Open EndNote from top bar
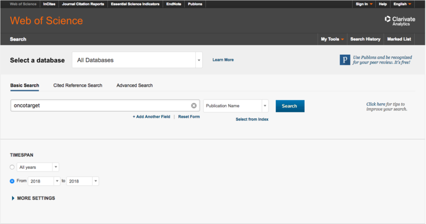Viewport: 426px width, 224px height. coord(174,4)
